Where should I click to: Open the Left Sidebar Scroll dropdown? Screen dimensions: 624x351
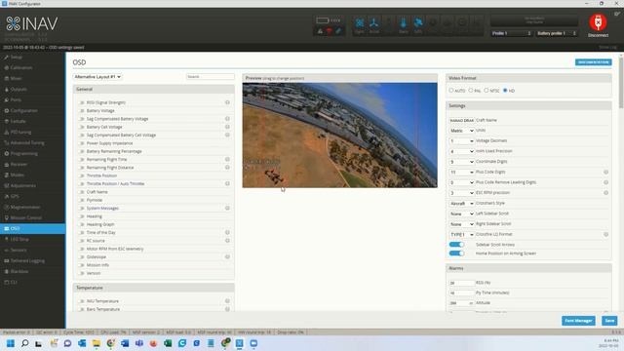[x=461, y=214]
